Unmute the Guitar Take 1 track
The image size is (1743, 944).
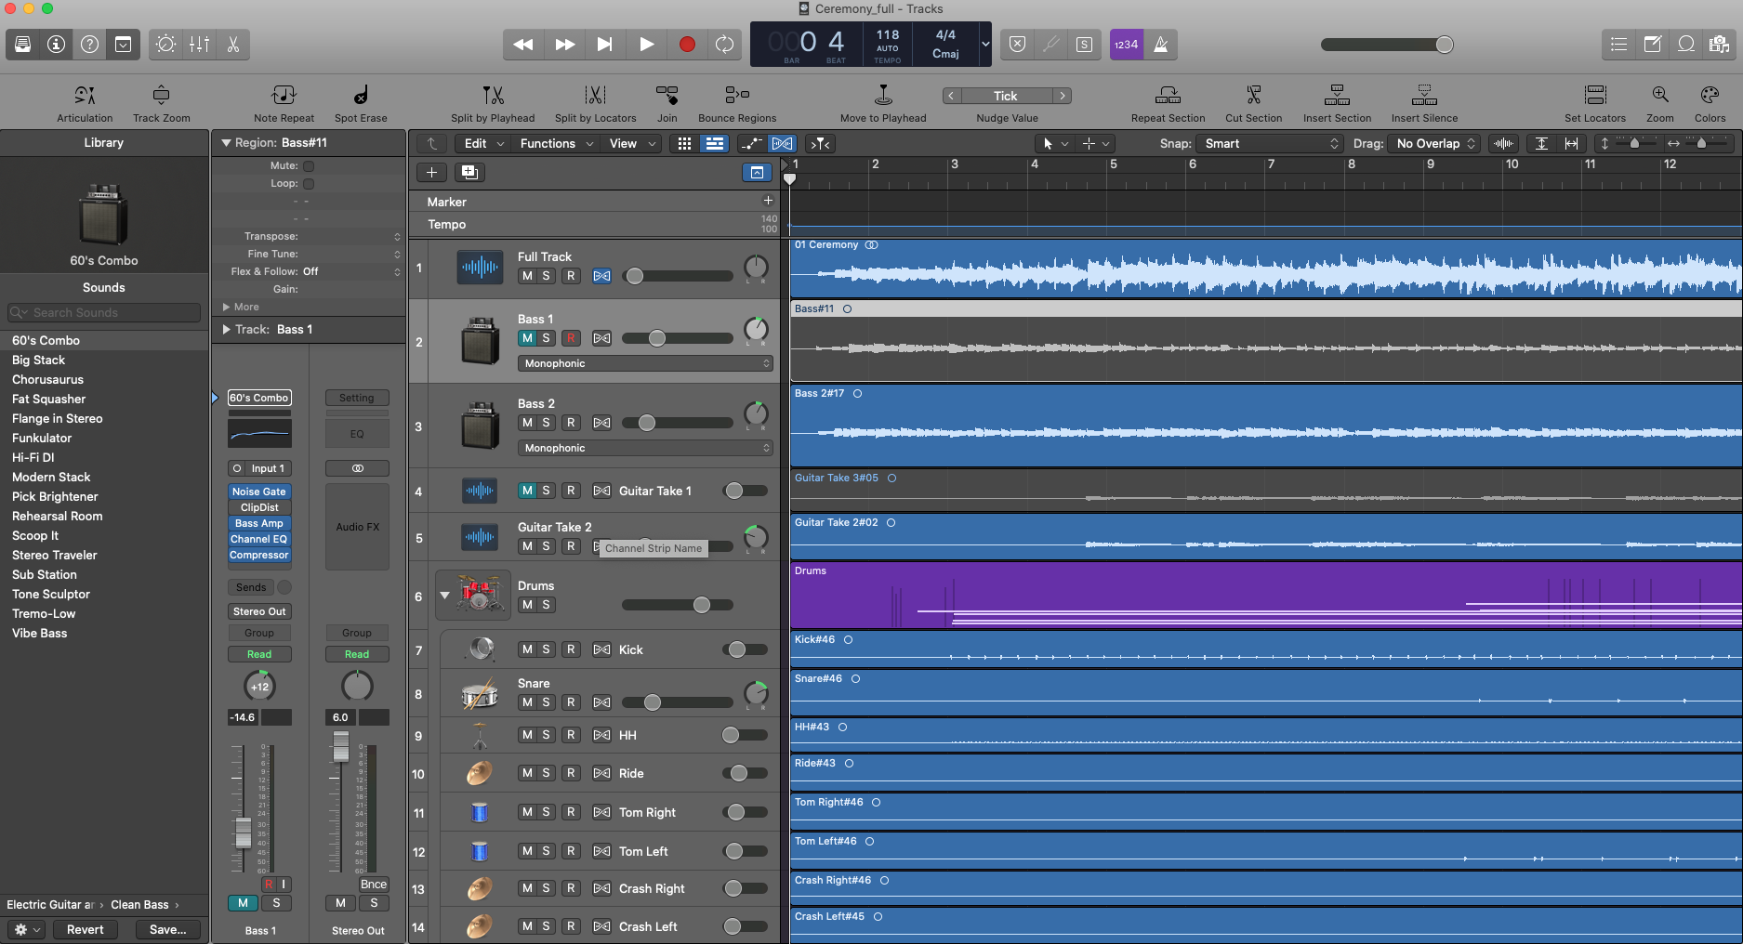click(527, 491)
